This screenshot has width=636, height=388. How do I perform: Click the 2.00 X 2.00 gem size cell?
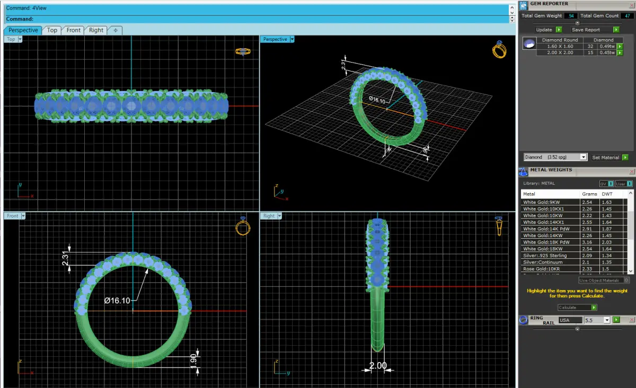(x=560, y=52)
